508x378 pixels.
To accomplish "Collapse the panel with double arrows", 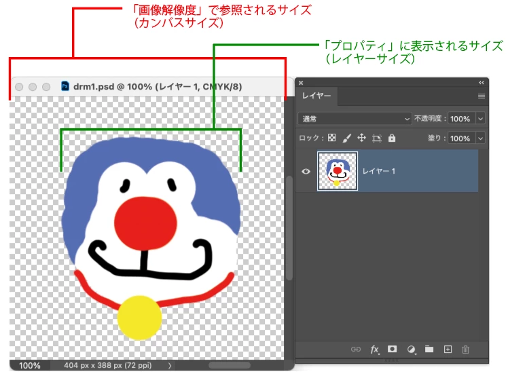I will [482, 83].
